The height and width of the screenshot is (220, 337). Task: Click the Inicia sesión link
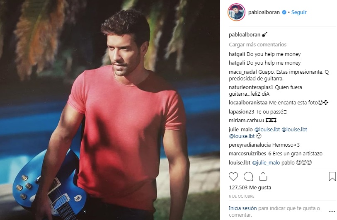click(x=242, y=208)
